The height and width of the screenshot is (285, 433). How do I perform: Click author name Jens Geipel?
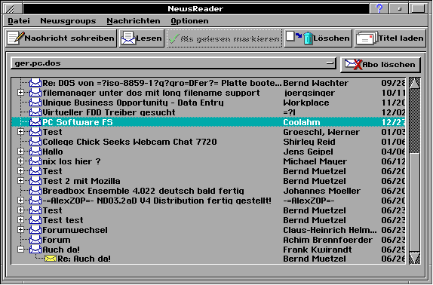[308, 152]
